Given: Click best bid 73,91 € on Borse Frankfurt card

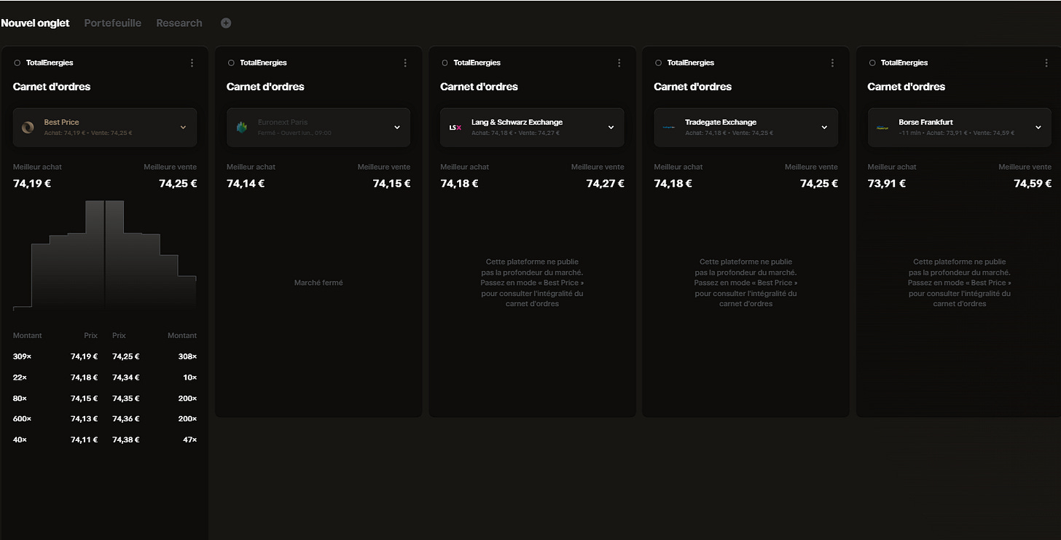Looking at the screenshot, I should [886, 184].
